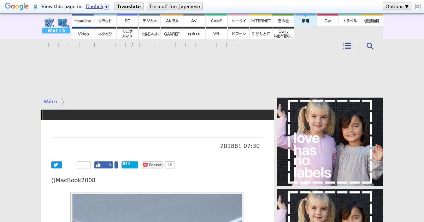Image resolution: width=424 pixels, height=222 pixels.
Task: Click the Google logo in translate bar
Action: (x=17, y=7)
